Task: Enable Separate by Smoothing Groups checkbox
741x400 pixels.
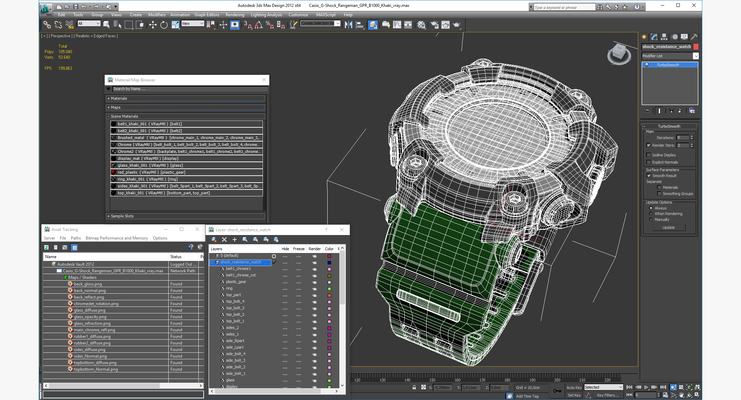Action: click(x=659, y=194)
